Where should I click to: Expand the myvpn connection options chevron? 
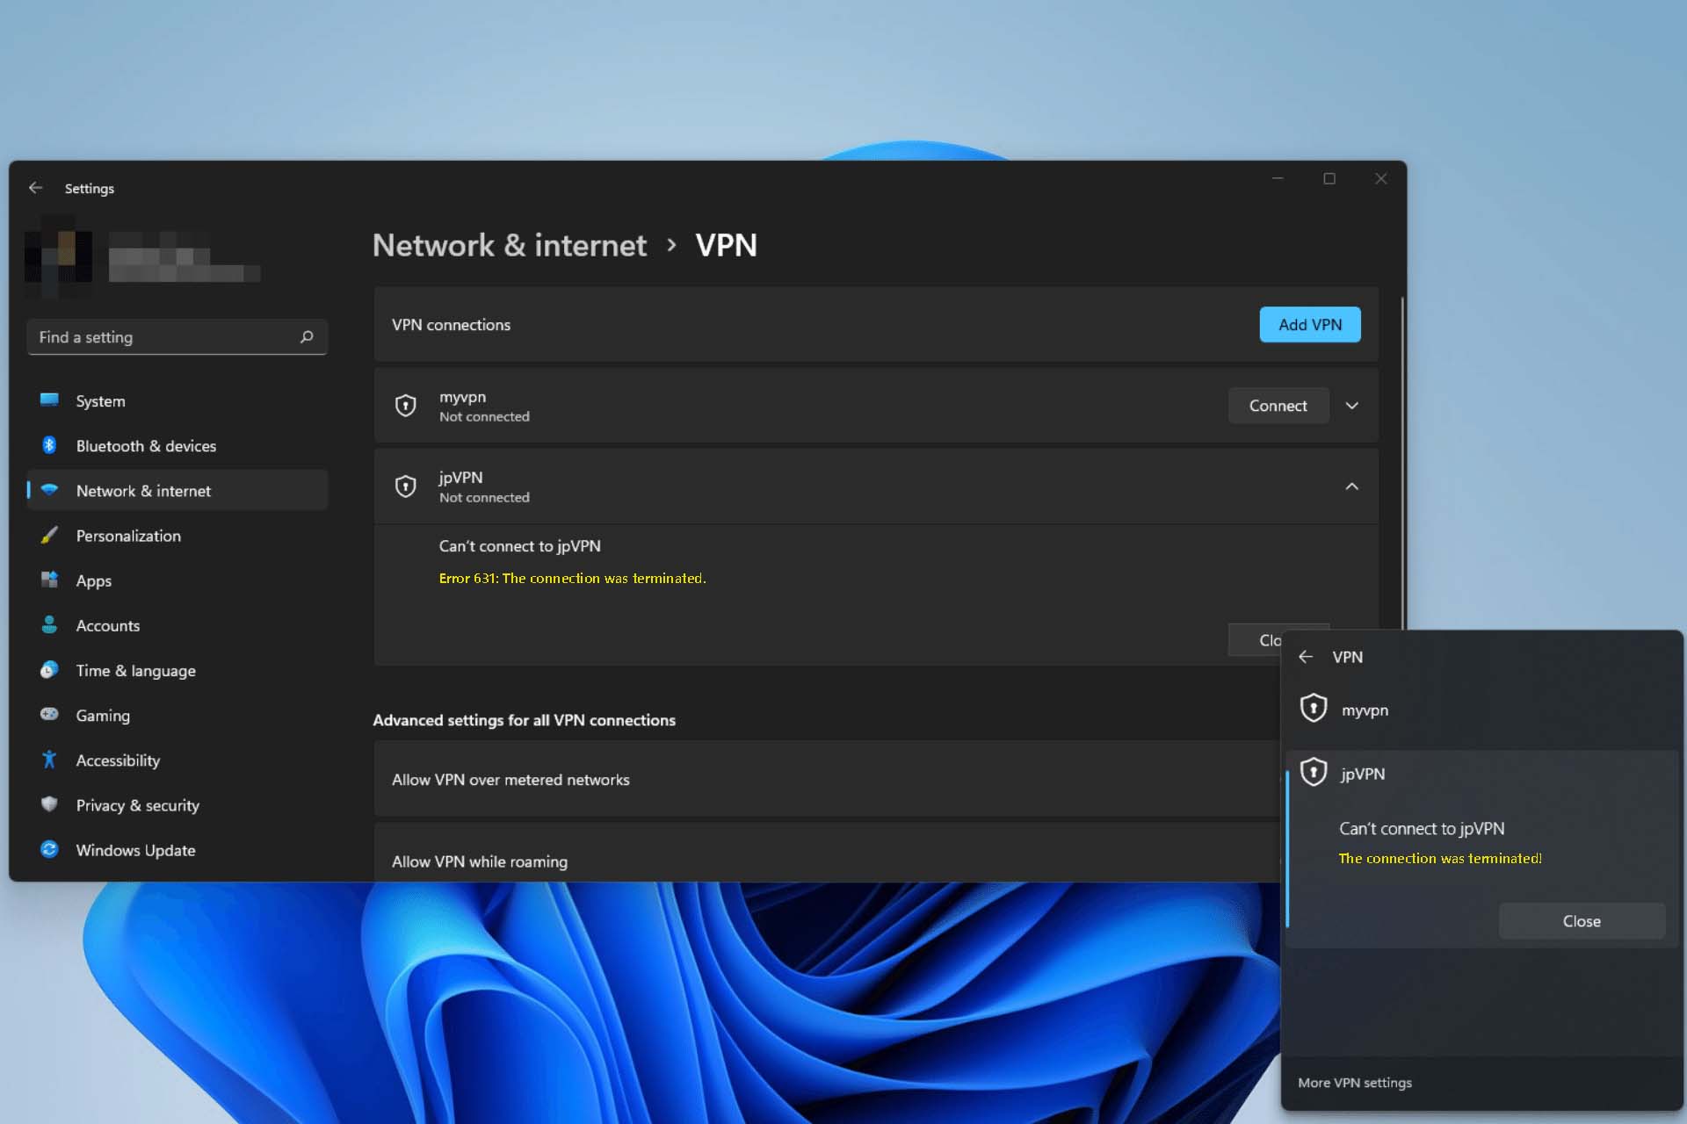[x=1352, y=405]
